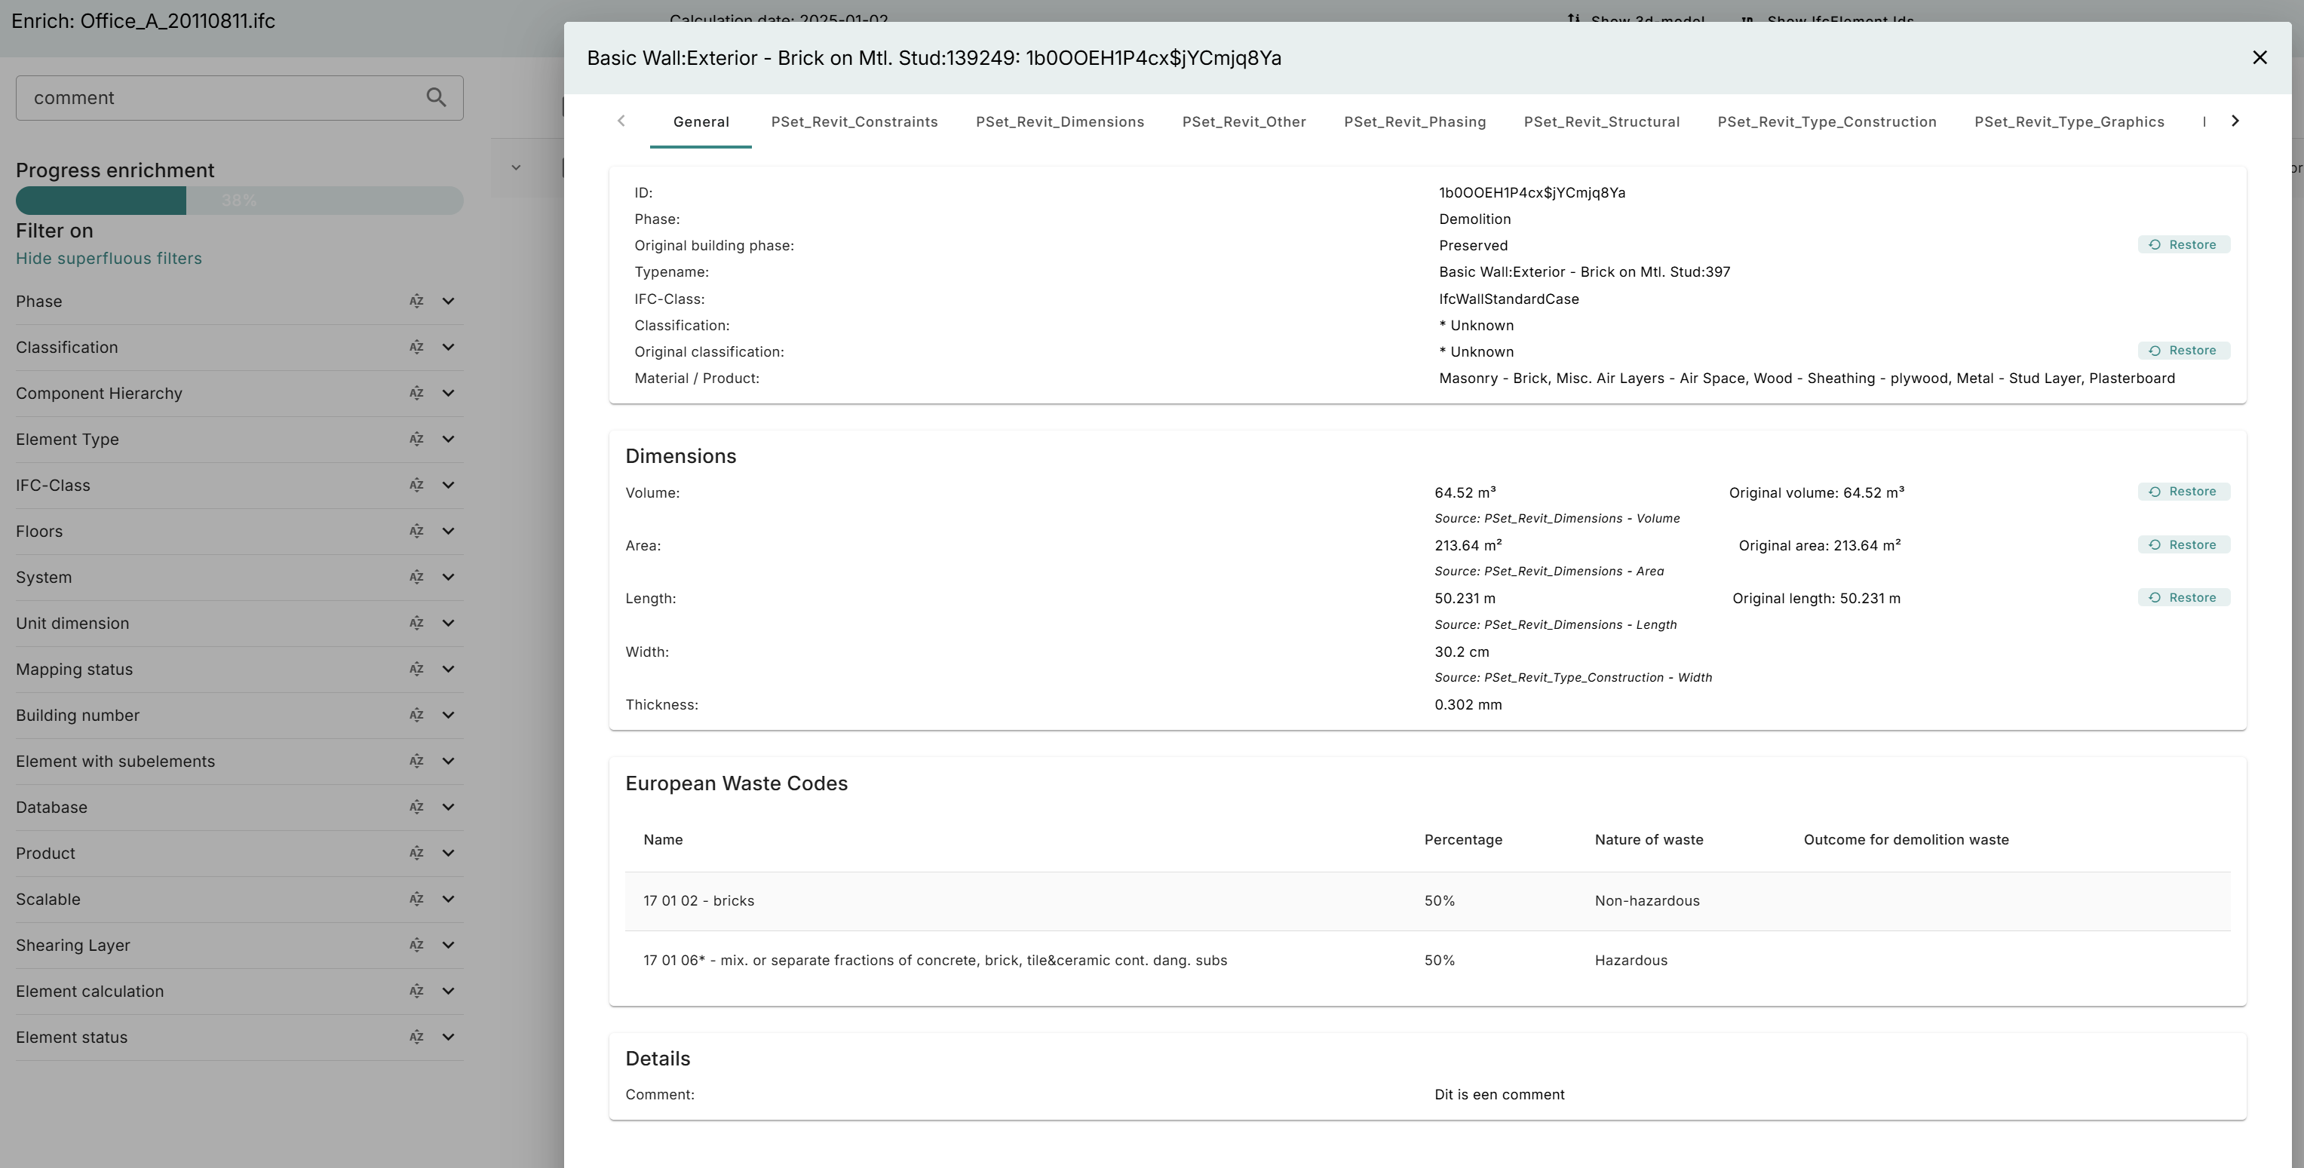Sort Element with subelements filter A-Z
This screenshot has width=2304, height=1168.
pos(416,761)
